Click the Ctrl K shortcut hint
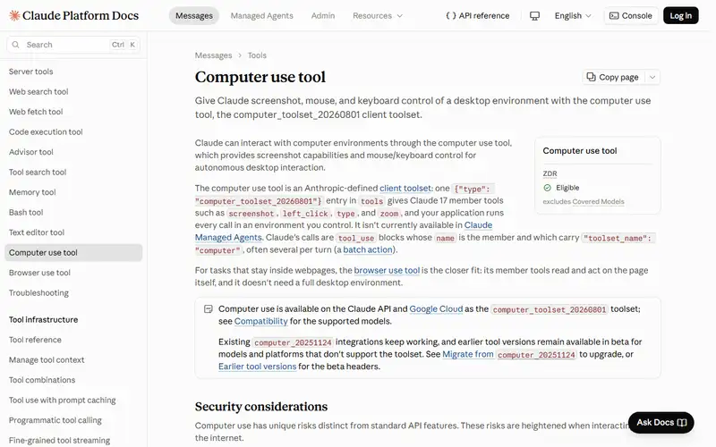The height and width of the screenshot is (447, 716). [124, 45]
